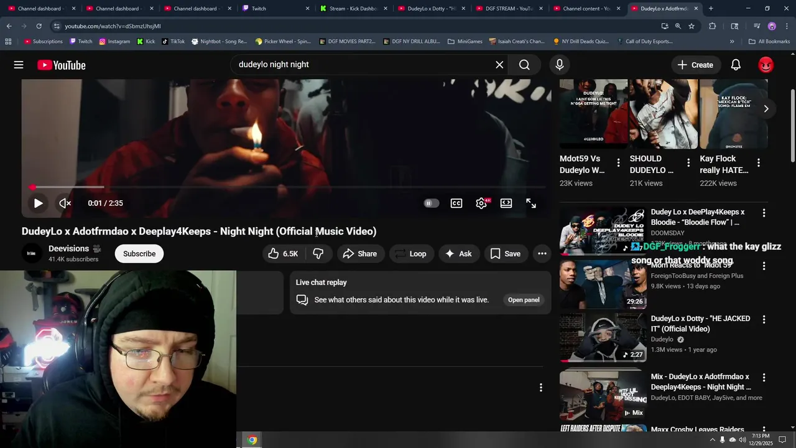Open the player settings gear
796x448 pixels.
481,203
